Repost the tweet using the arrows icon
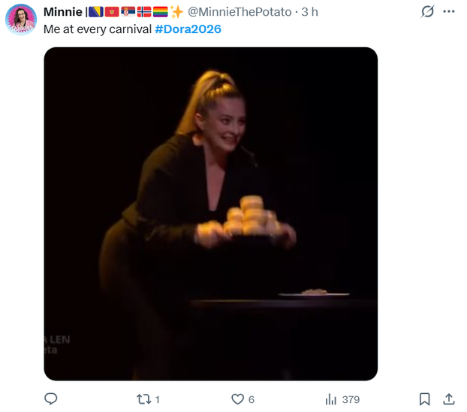The height and width of the screenshot is (412, 467). pos(142,399)
